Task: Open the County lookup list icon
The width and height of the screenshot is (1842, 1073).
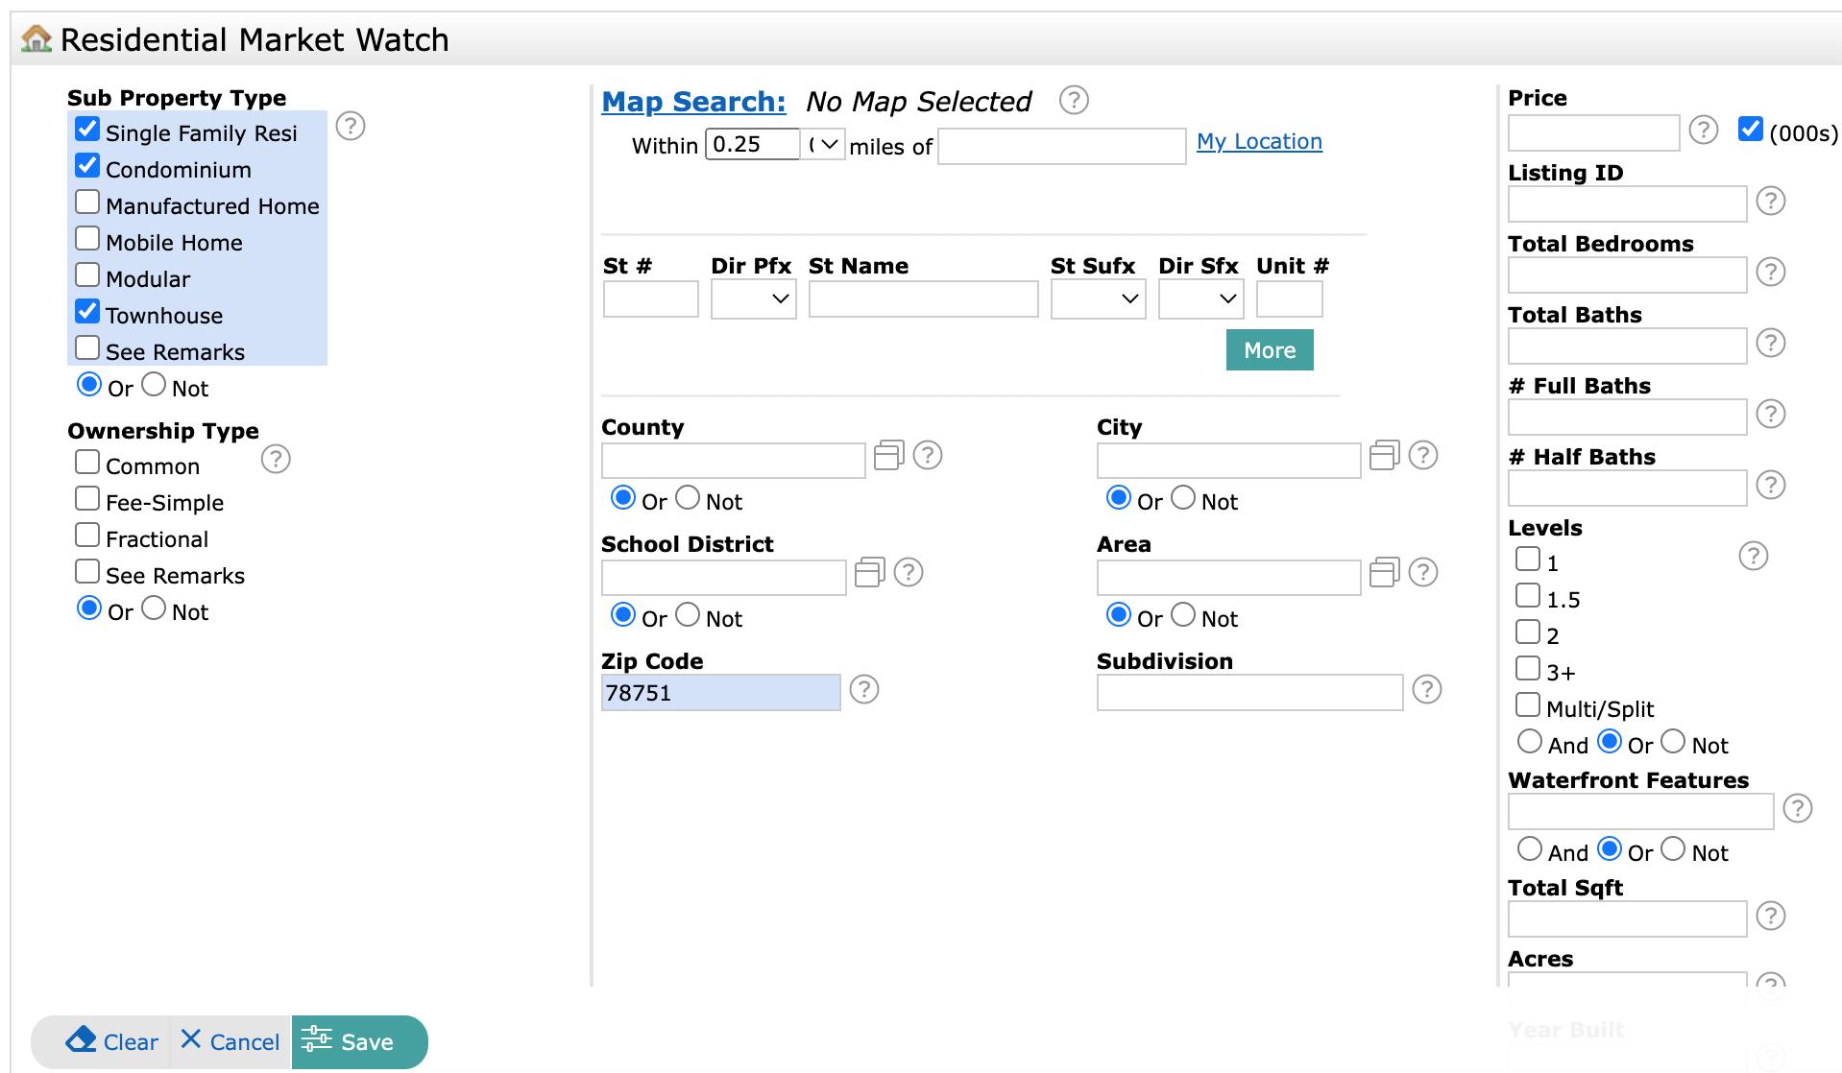Action: [888, 455]
